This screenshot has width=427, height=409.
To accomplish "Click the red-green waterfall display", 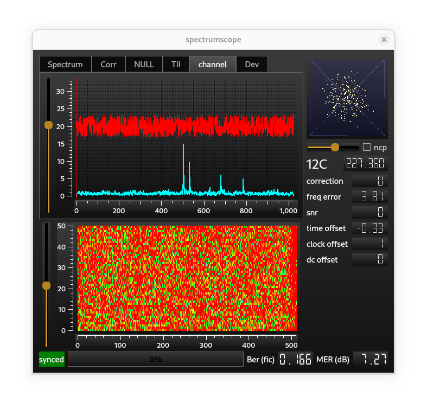I will tap(187, 278).
